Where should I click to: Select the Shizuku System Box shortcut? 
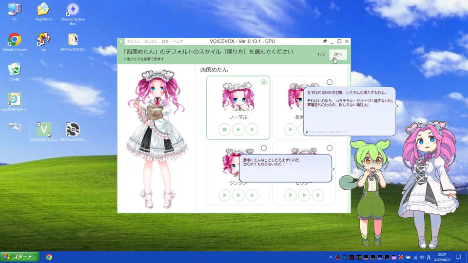click(73, 14)
